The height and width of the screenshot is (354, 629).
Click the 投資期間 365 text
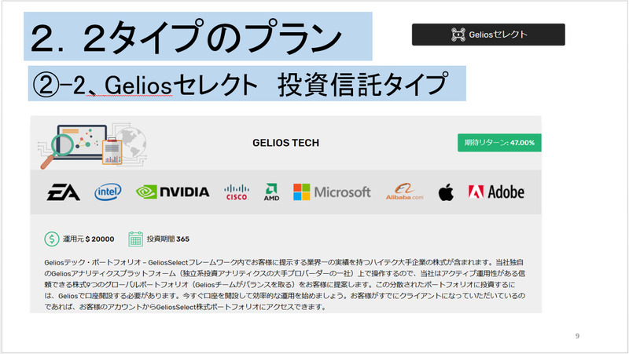pos(167,239)
